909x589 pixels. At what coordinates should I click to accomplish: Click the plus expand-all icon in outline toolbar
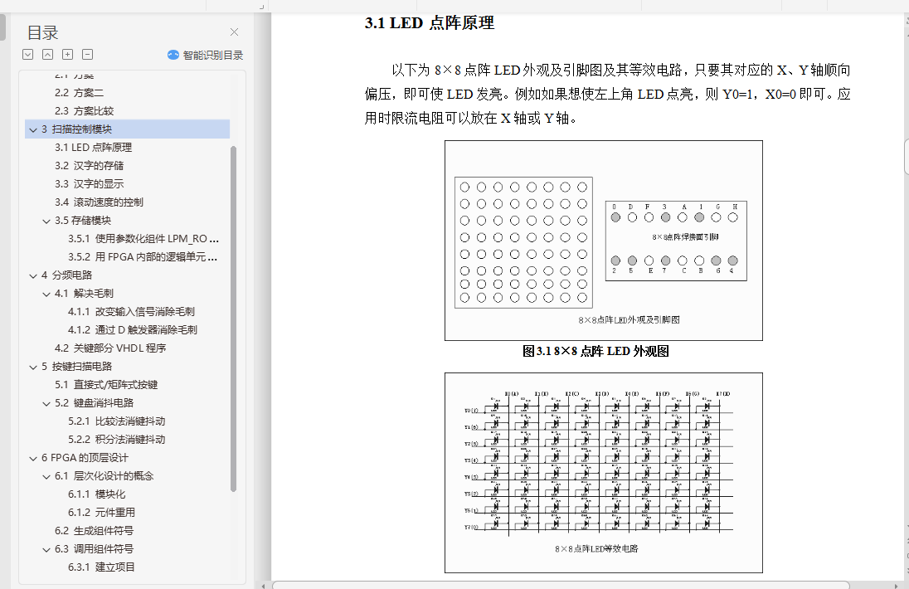[x=68, y=55]
